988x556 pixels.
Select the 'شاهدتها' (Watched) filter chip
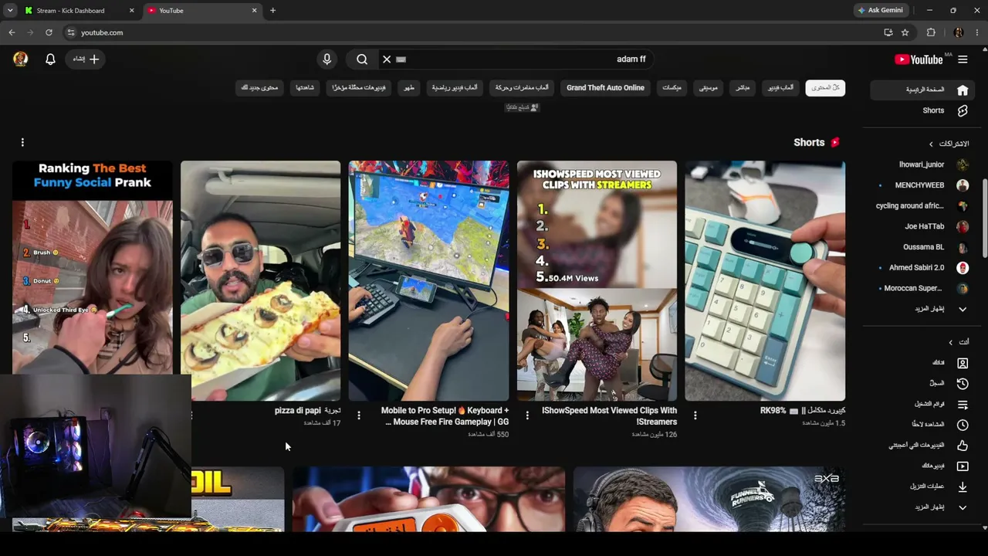(305, 88)
